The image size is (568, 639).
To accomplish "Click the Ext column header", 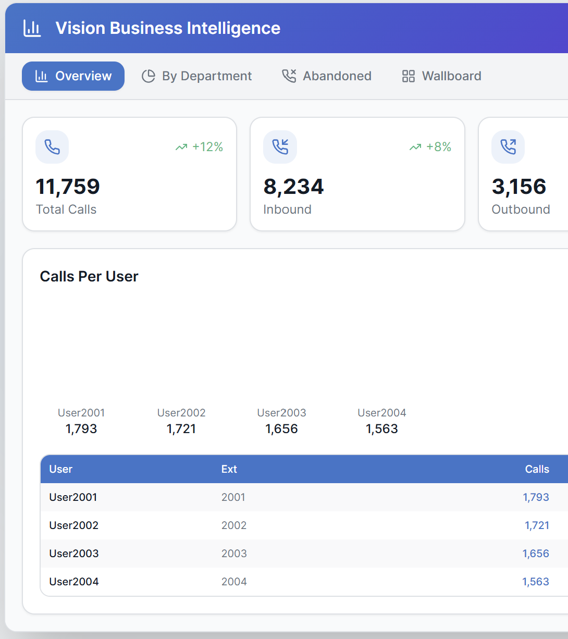I will click(x=229, y=469).
